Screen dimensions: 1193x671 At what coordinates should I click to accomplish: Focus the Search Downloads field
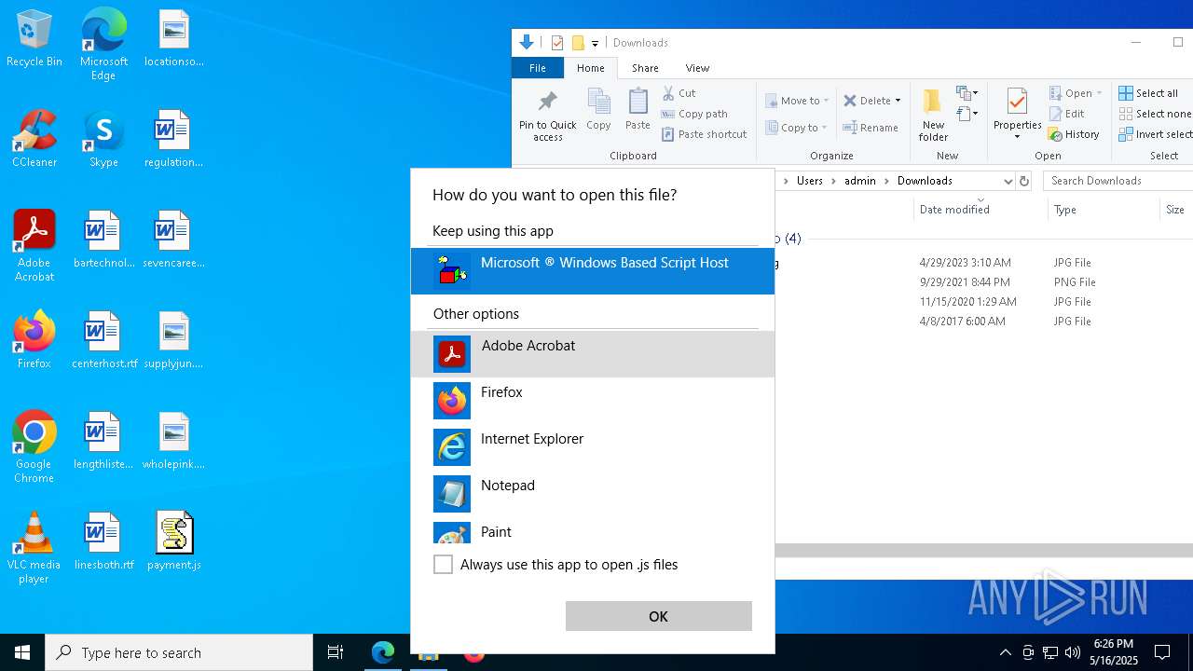(1118, 181)
